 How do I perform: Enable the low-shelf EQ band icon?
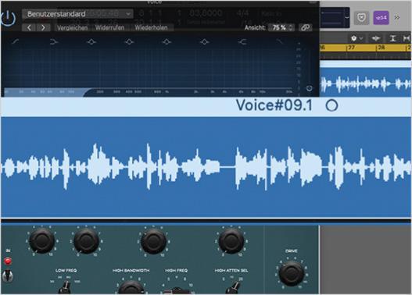pyautogui.click(x=54, y=41)
